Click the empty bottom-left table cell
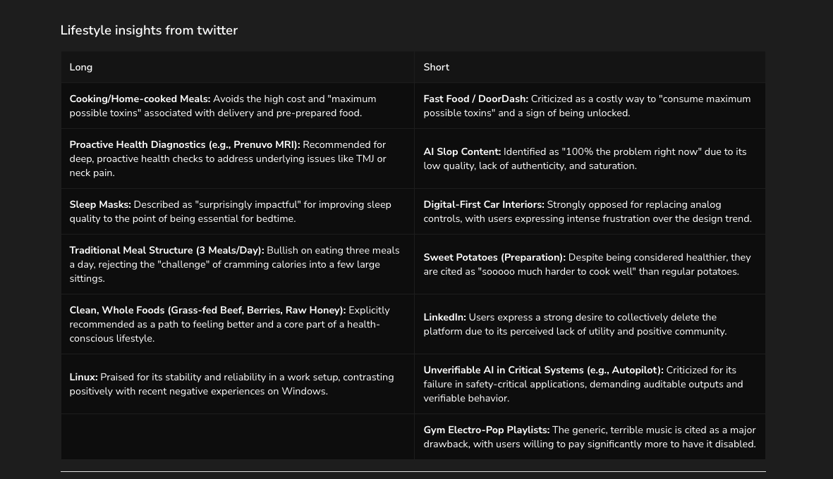Viewport: 833px width, 479px height. click(x=237, y=436)
